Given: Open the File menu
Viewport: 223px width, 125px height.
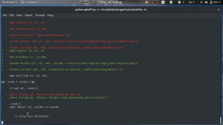Looking at the screenshot, I should click(5, 15).
